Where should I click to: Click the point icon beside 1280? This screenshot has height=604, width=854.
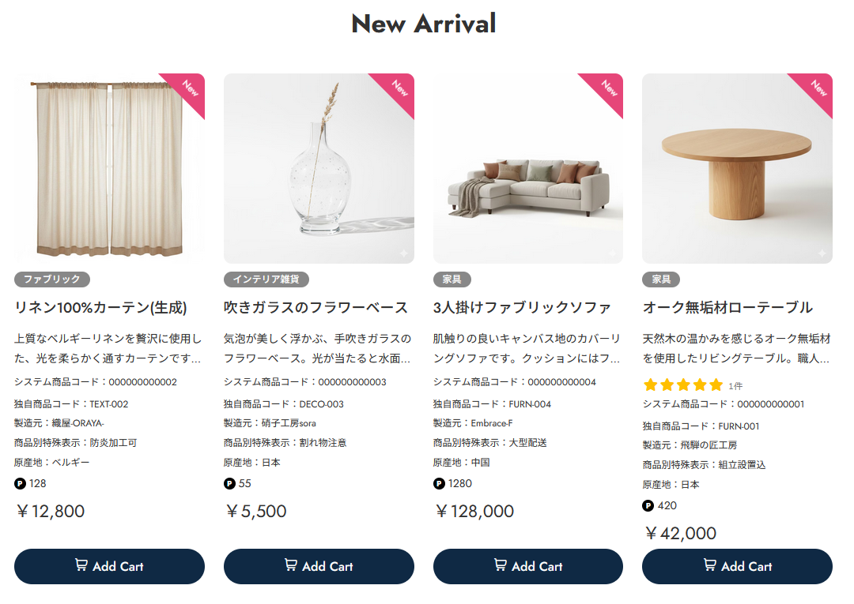439,483
